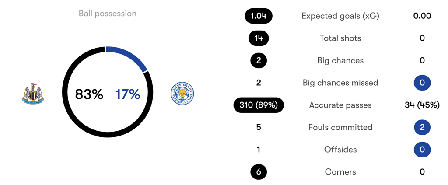Viewport: 448px width, 185px height.
Task: Select the Ball possession heading
Action: click(x=107, y=14)
